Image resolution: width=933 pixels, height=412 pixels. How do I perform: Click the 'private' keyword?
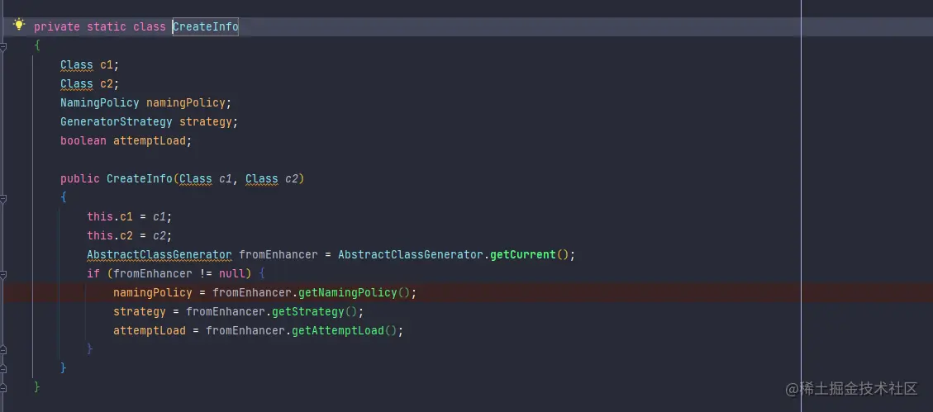point(56,26)
